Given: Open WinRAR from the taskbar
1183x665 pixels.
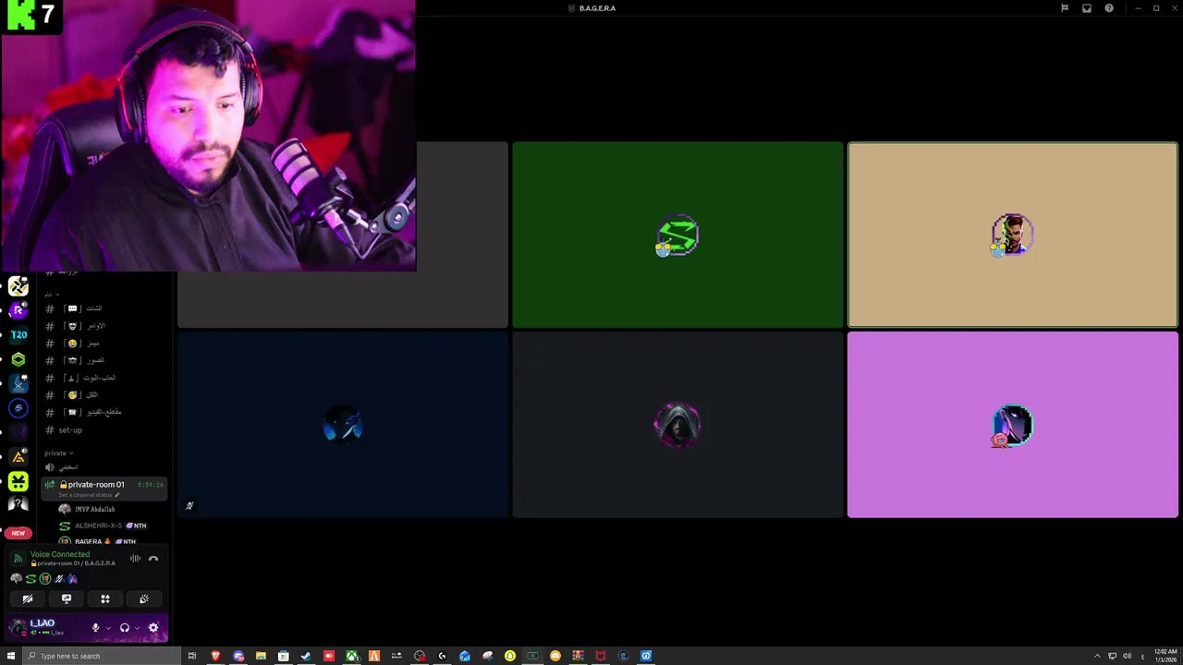Looking at the screenshot, I should [x=578, y=656].
